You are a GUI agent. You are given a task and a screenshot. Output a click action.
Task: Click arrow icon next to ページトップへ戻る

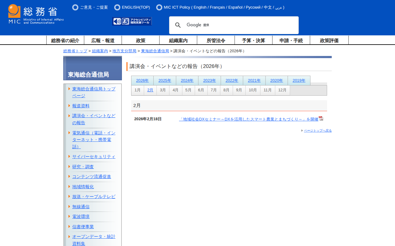tap(302, 131)
